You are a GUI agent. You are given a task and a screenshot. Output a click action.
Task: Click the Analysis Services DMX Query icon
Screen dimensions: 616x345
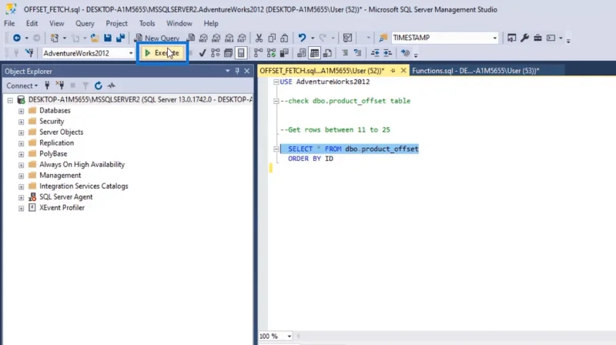(216, 38)
